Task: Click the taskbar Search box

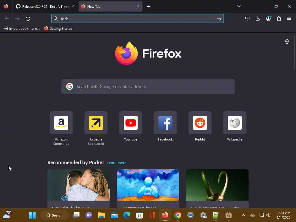Action: point(54,215)
